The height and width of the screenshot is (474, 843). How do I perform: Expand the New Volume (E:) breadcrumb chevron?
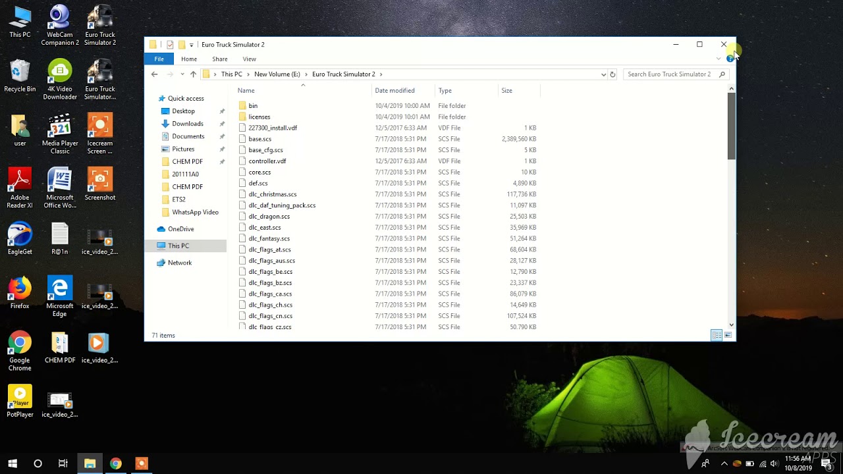click(306, 74)
